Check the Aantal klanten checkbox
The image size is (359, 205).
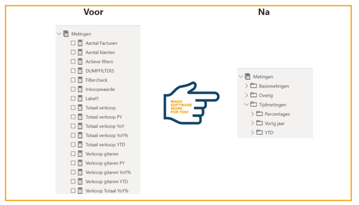point(73,52)
